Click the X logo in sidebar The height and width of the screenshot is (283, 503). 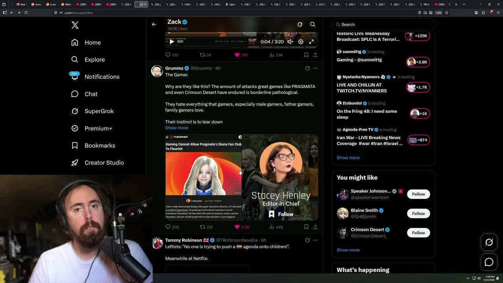click(x=75, y=25)
